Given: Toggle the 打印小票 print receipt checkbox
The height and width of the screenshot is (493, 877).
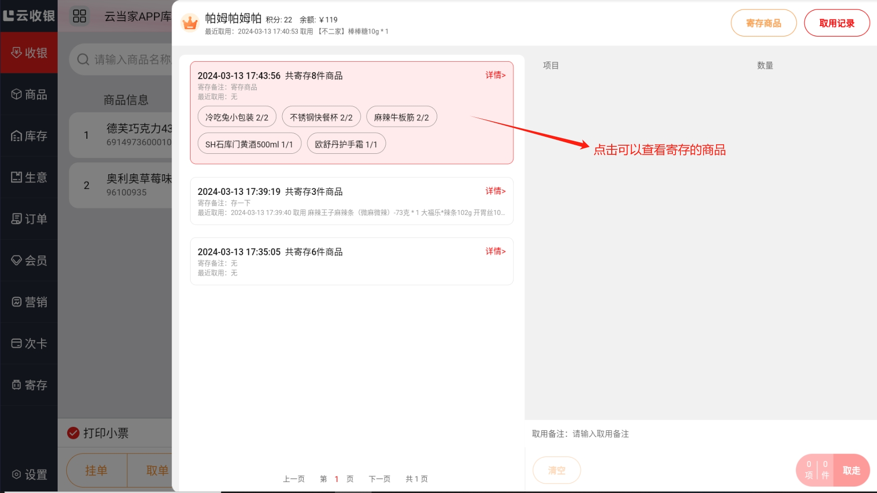Looking at the screenshot, I should click(x=73, y=433).
